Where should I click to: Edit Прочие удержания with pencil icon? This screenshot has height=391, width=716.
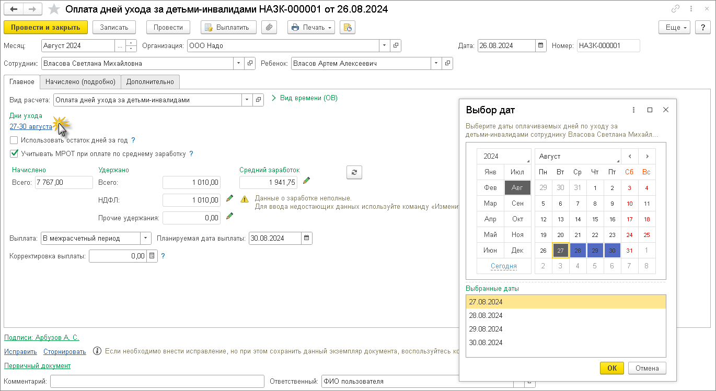229,216
